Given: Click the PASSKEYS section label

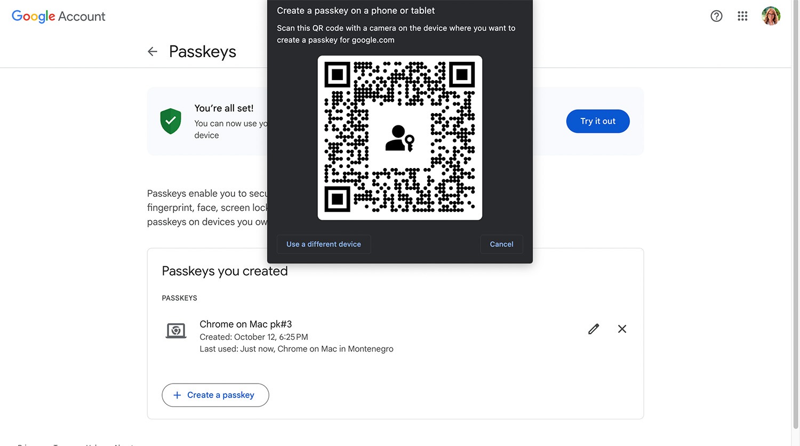Looking at the screenshot, I should click(180, 298).
